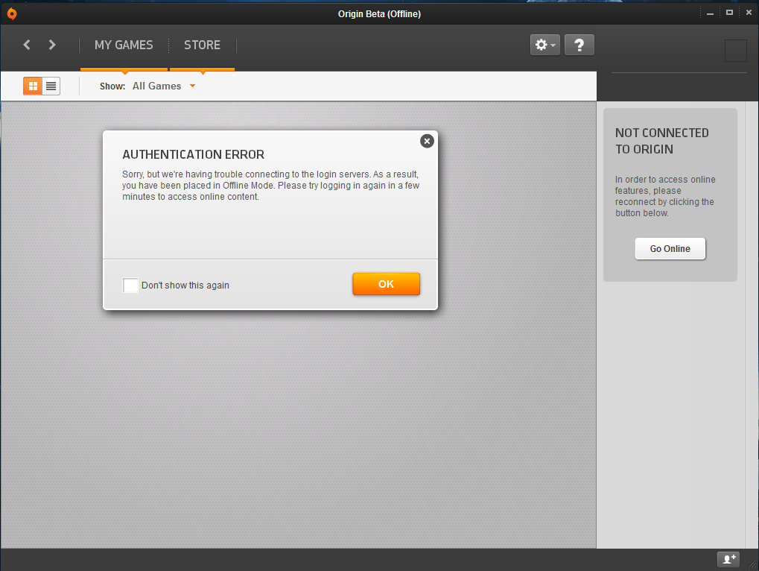The image size is (759, 571).
Task: Open the MY GAMES tab
Action: pos(124,45)
